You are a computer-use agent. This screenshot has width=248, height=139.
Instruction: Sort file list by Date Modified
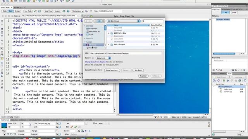pyautogui.click(x=157, y=25)
